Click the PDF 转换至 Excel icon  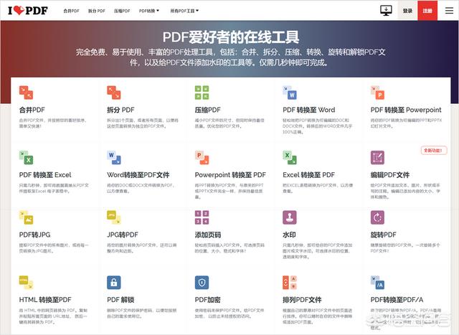pyautogui.click(x=26, y=158)
